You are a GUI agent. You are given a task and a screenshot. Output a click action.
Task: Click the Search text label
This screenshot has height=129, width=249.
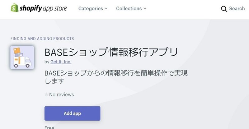237,9
